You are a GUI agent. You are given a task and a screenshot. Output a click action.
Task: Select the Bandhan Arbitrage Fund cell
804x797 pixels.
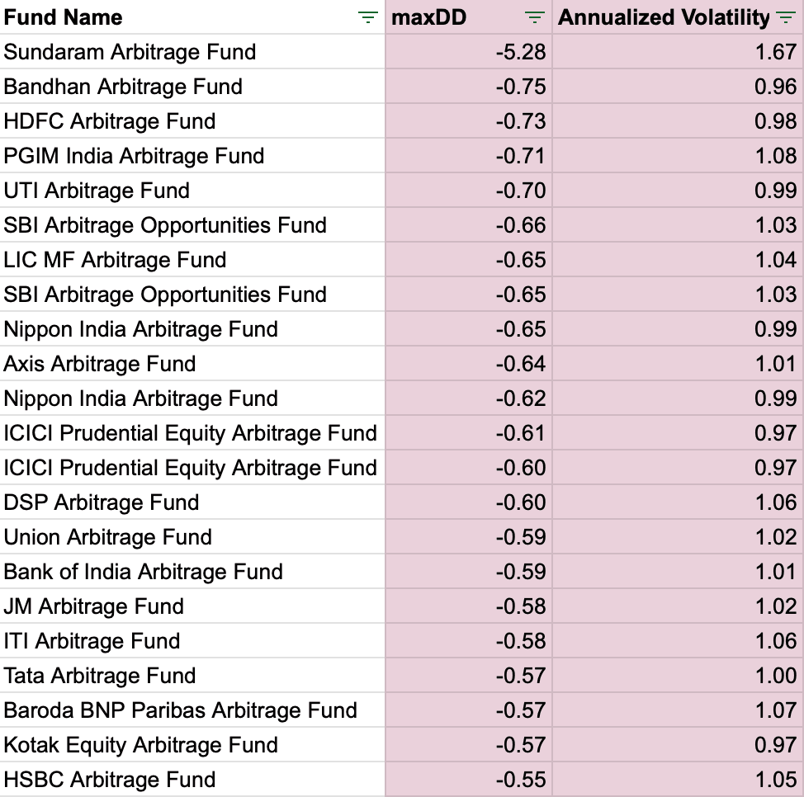click(x=123, y=87)
